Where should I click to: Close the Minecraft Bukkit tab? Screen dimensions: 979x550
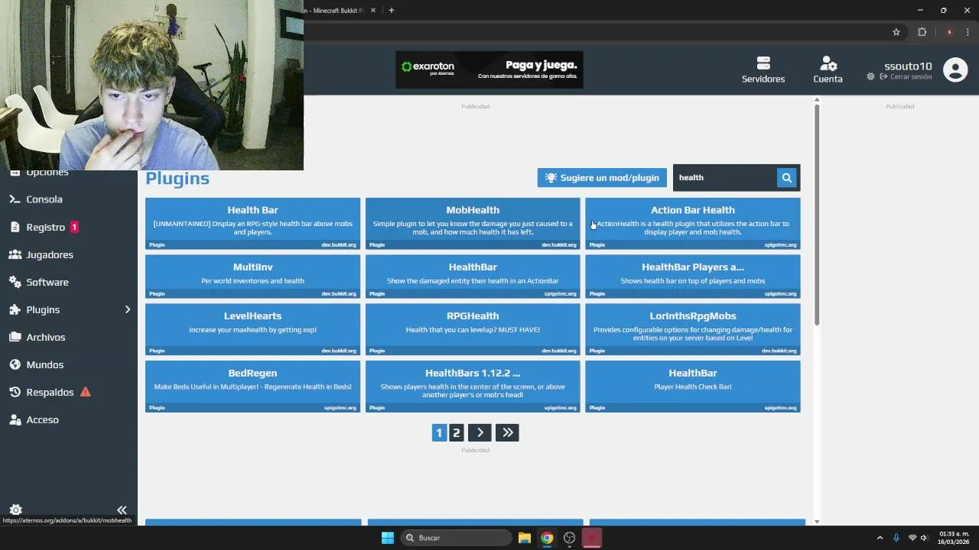[x=373, y=10]
